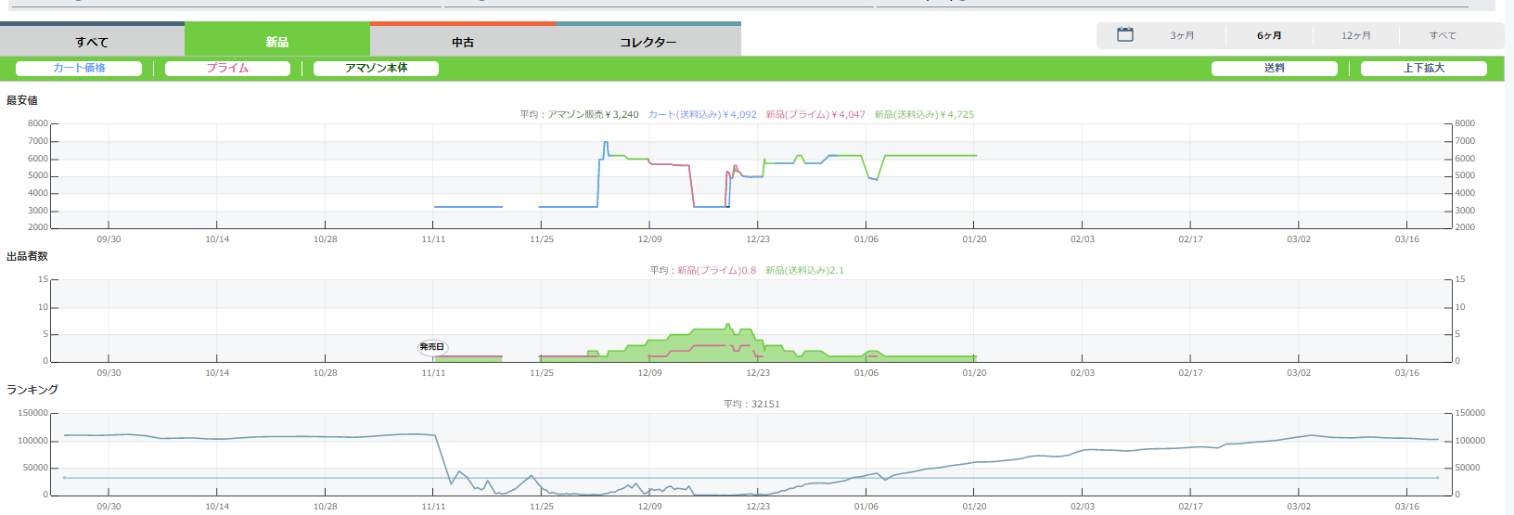This screenshot has width=1514, height=515.
Task: Click 新品(送料込み) 2.1 in the seller legend
Action: (804, 271)
